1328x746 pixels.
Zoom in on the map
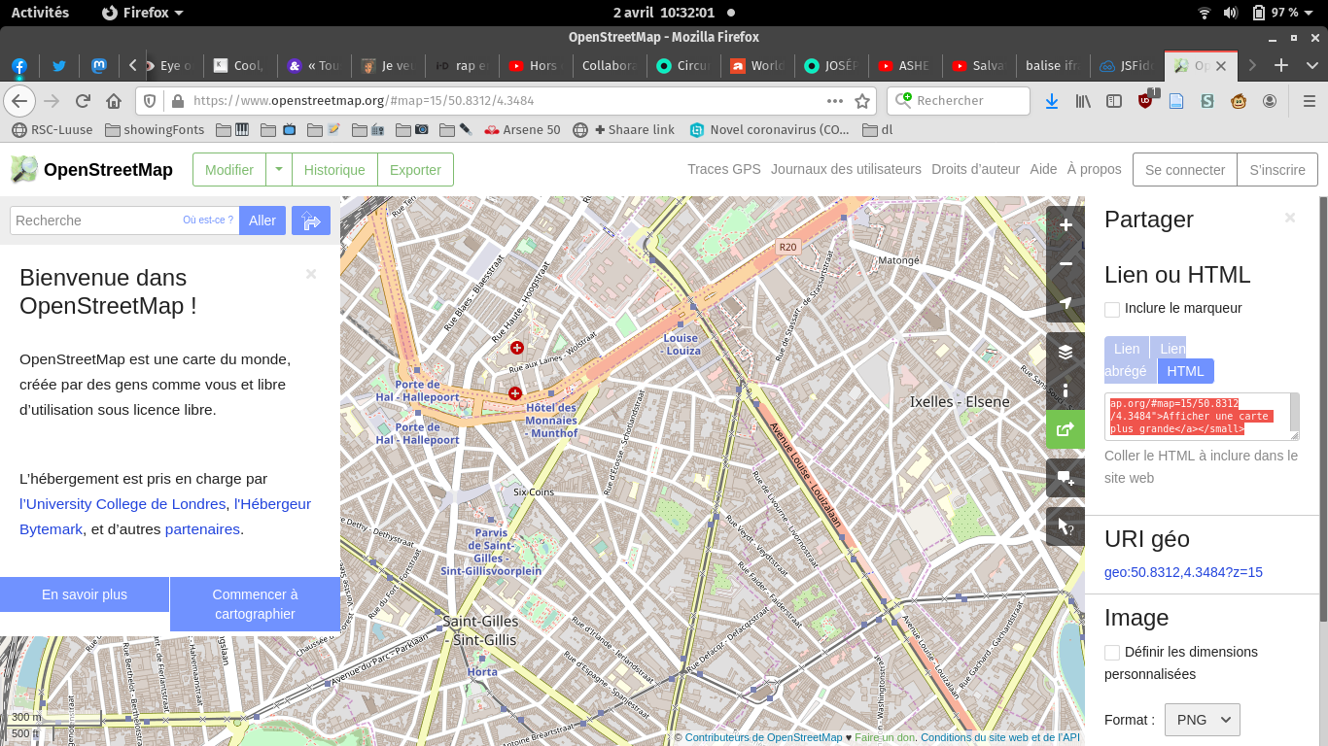(1066, 225)
